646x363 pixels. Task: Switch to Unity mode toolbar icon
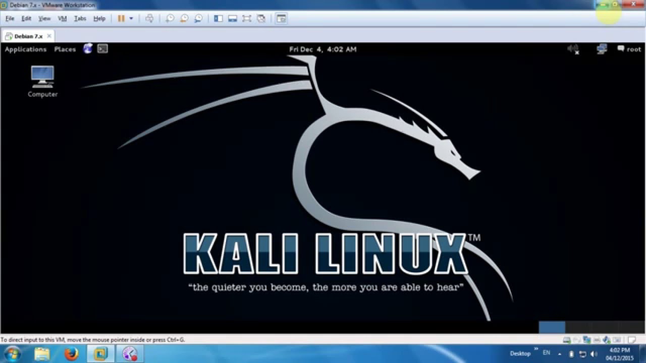click(x=261, y=19)
